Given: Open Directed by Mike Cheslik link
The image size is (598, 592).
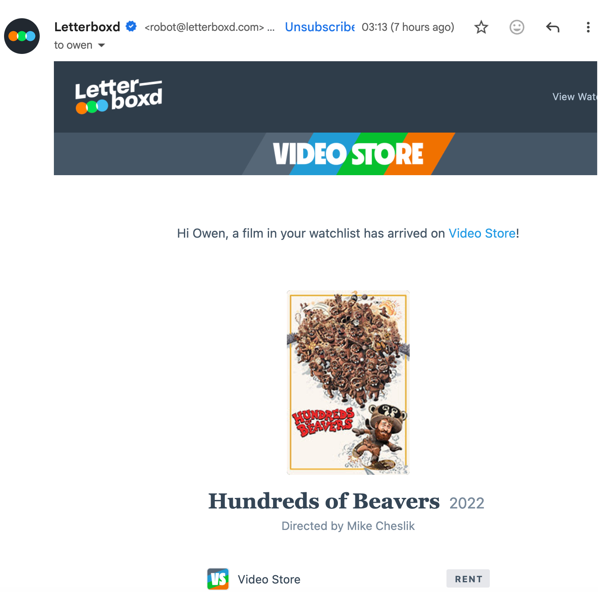Looking at the screenshot, I should (x=348, y=526).
